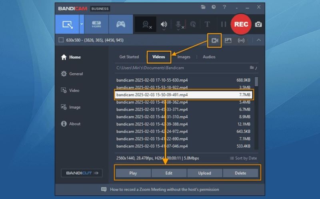Open the audio list broadcast icon

[x=241, y=40]
